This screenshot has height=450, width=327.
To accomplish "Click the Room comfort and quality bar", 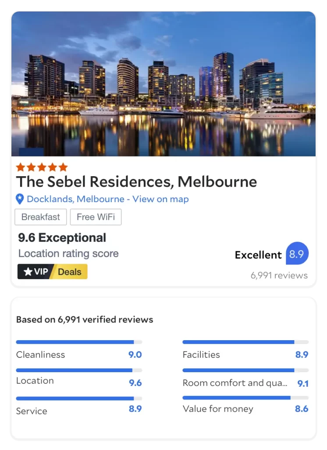I will [245, 370].
